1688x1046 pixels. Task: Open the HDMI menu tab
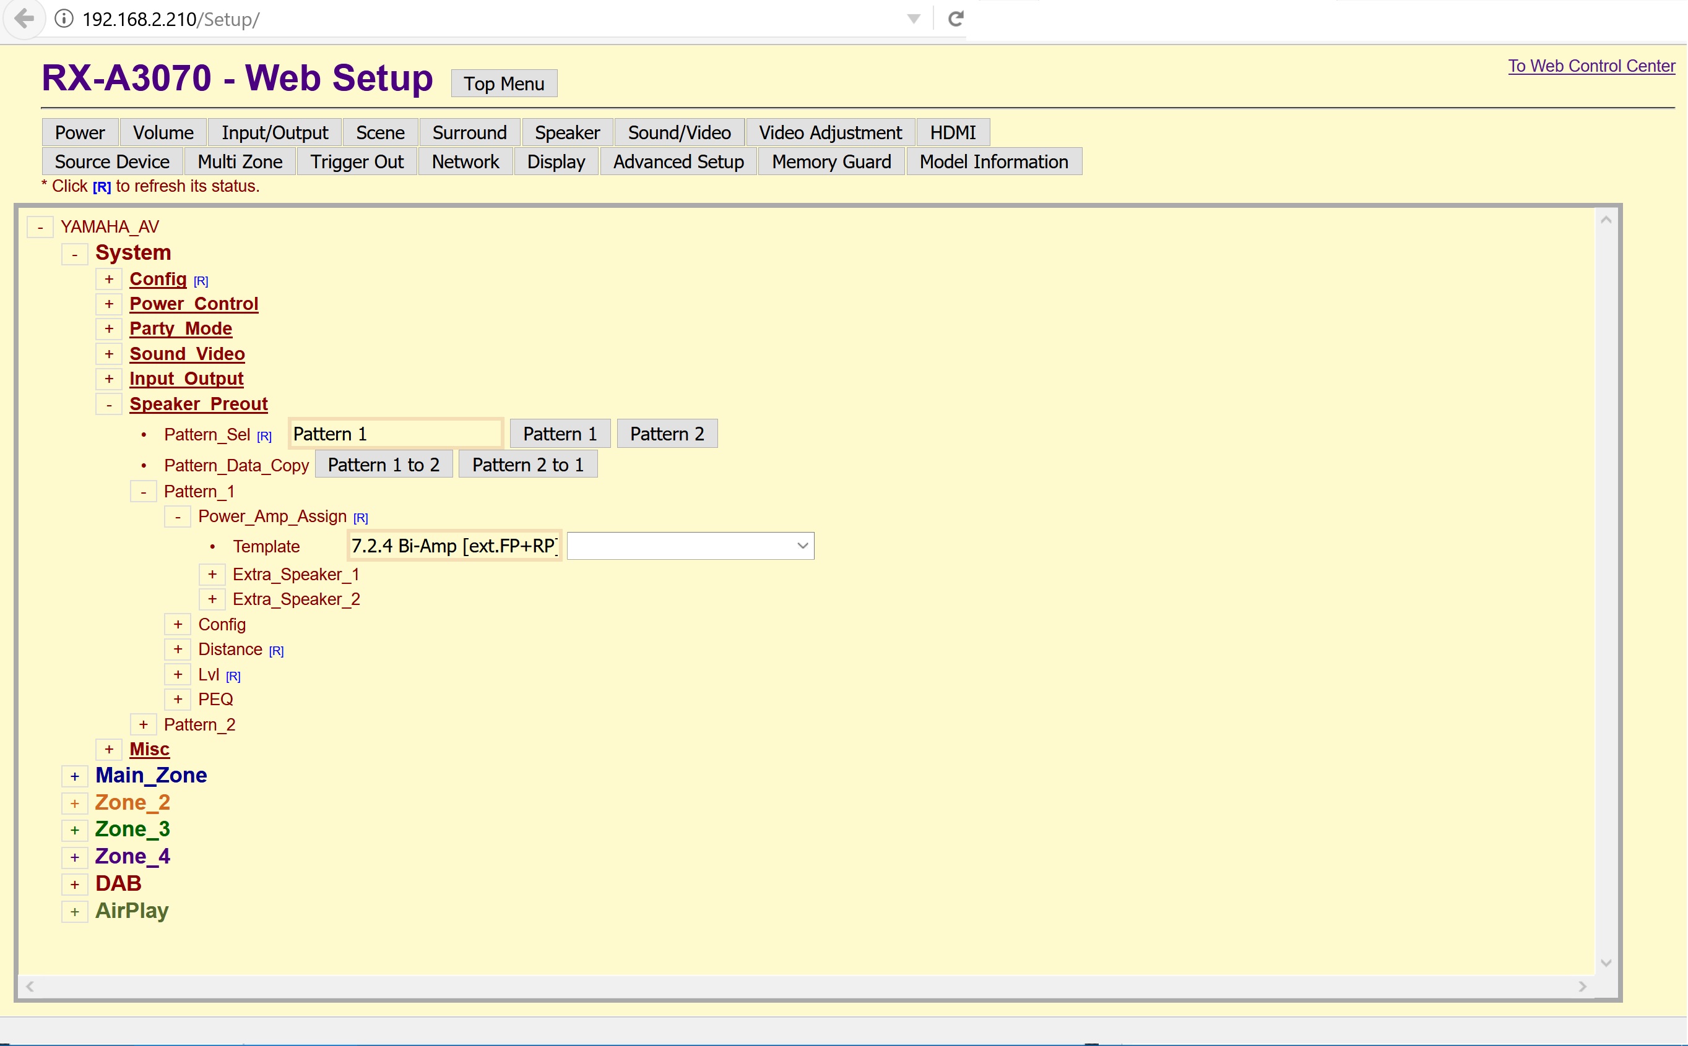tap(953, 132)
